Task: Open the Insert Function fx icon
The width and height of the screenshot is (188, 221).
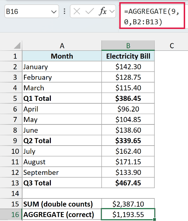Action: click(x=103, y=11)
